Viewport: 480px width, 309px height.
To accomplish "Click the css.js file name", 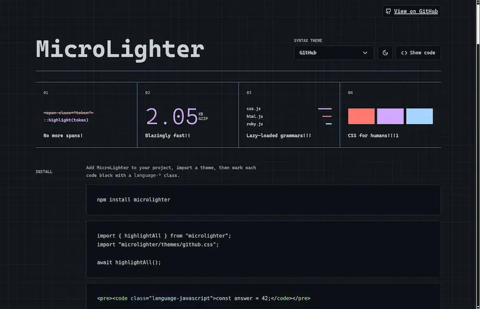I will (x=253, y=109).
